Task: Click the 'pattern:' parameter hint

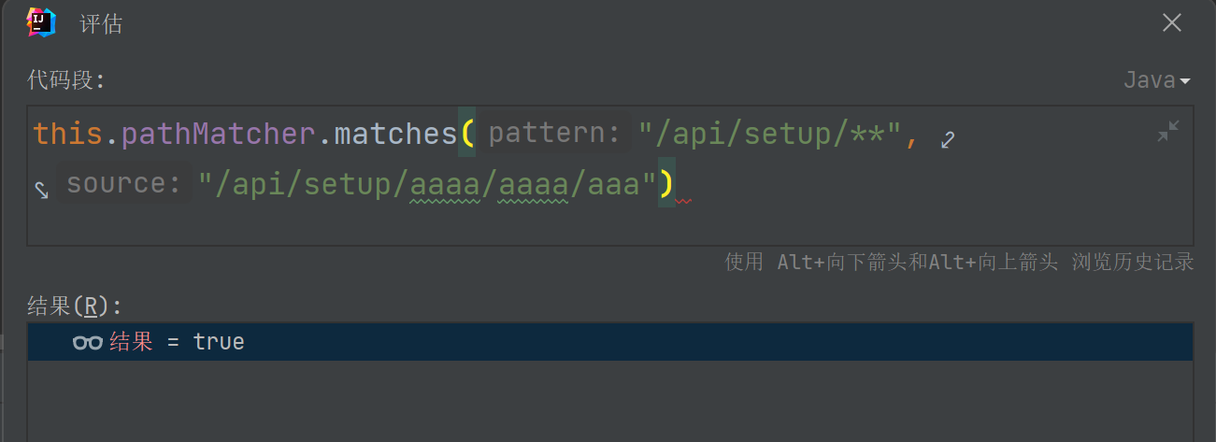Action: (554, 134)
